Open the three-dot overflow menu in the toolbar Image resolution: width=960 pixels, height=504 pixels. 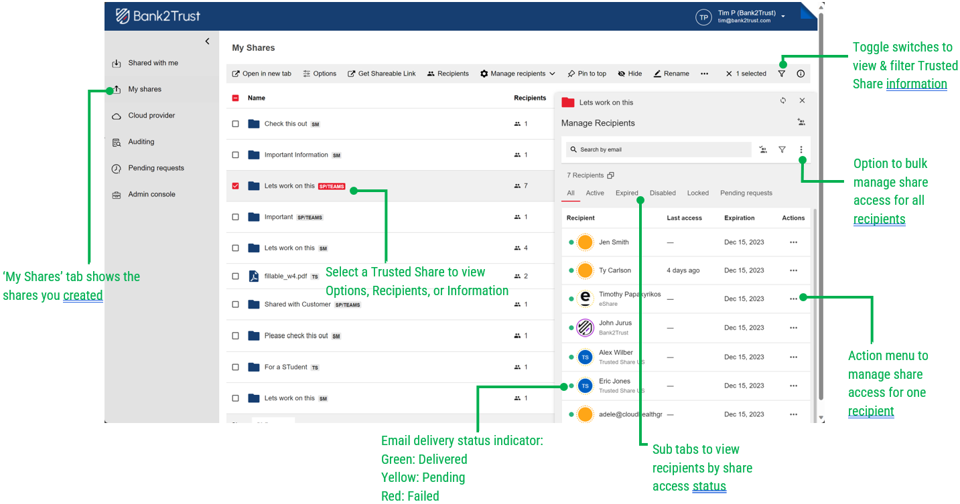click(x=705, y=73)
